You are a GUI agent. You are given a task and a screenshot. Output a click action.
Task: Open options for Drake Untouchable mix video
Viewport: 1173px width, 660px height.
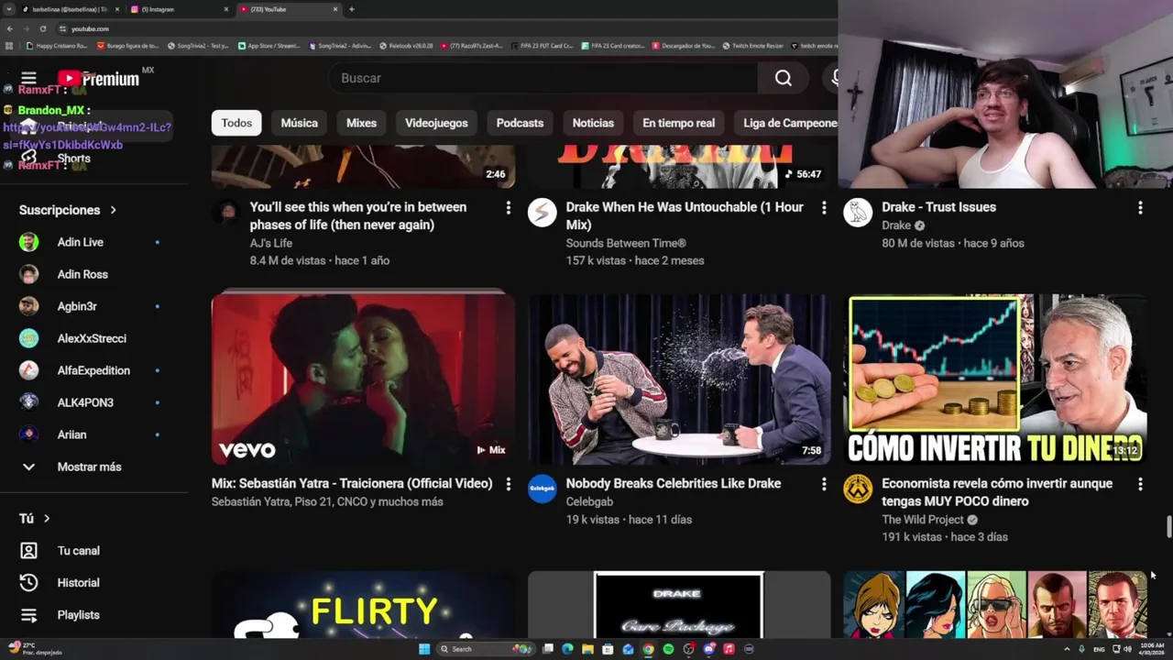[824, 208]
